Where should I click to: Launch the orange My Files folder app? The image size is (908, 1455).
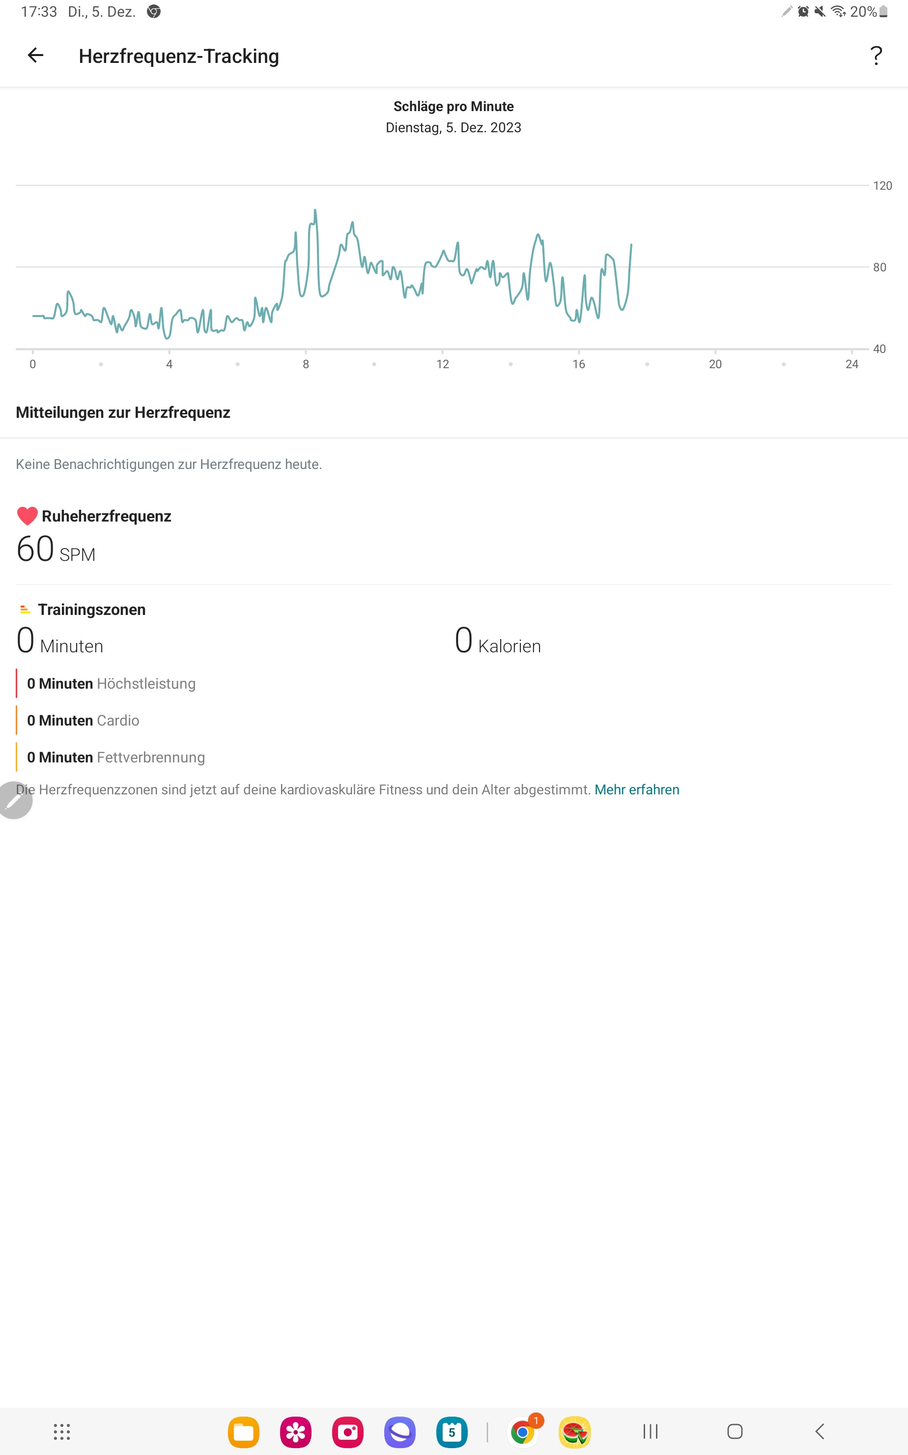(243, 1432)
